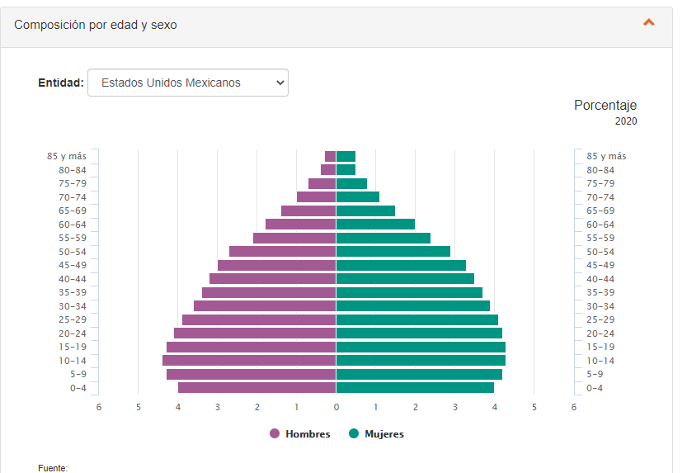Click the Hombres bar for ages 25-29
The width and height of the screenshot is (687, 473).
259,320
